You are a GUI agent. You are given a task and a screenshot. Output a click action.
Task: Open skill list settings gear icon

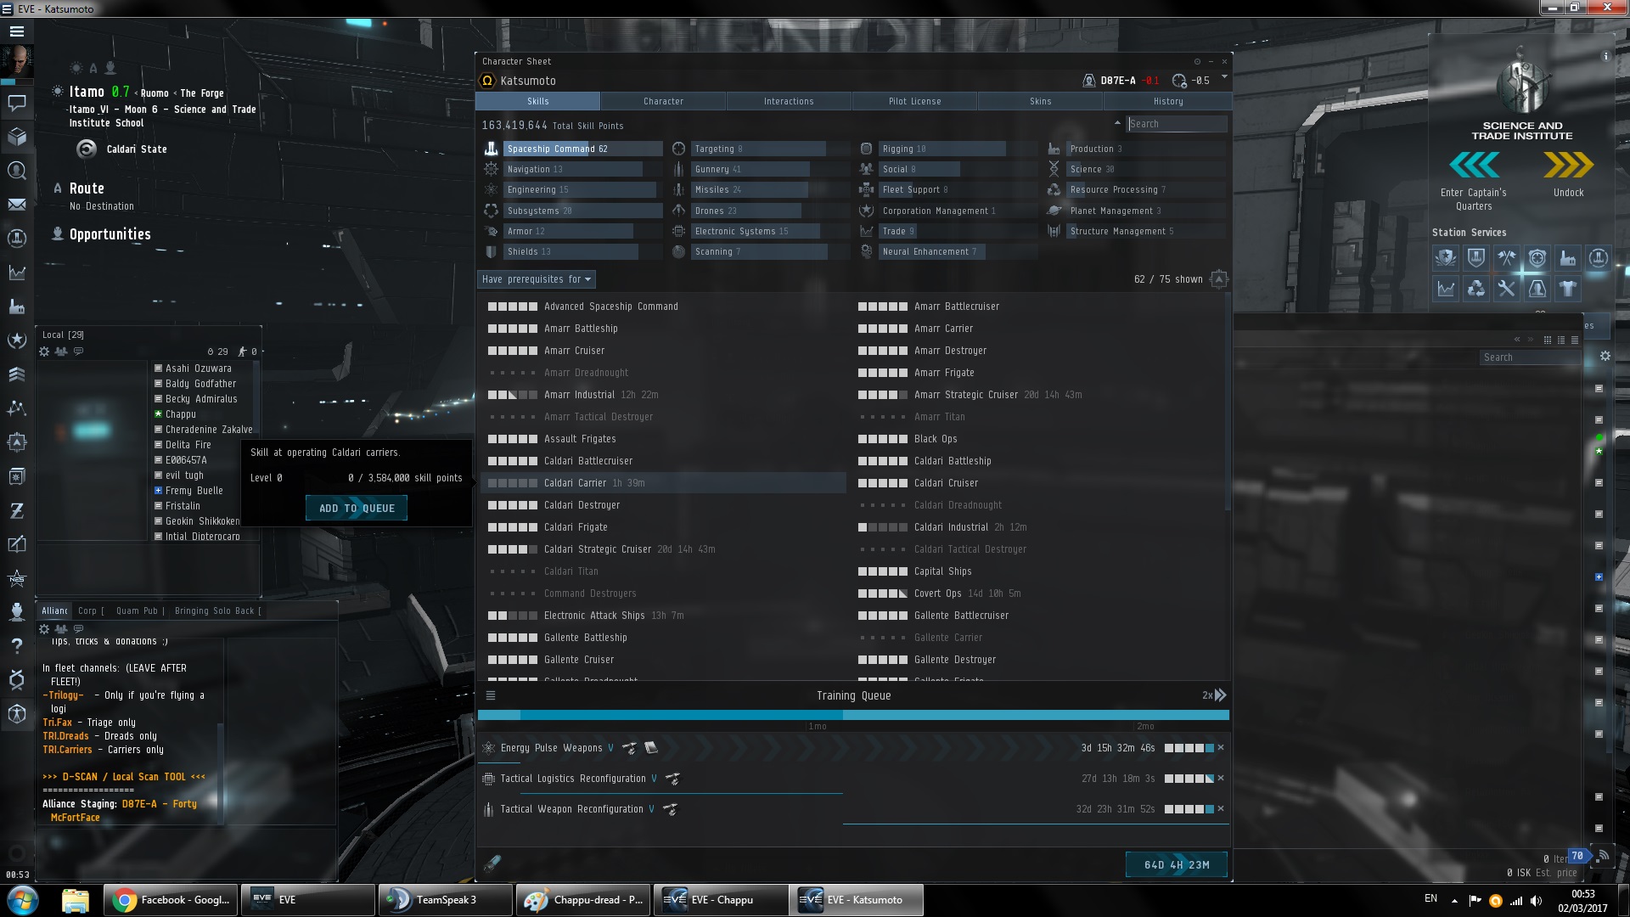(x=1218, y=279)
